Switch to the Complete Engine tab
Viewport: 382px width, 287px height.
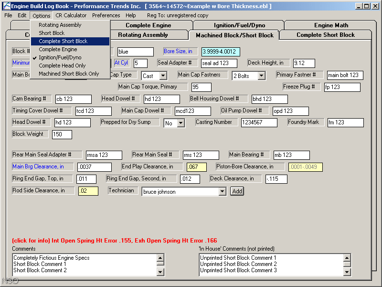pyautogui.click(x=151, y=25)
